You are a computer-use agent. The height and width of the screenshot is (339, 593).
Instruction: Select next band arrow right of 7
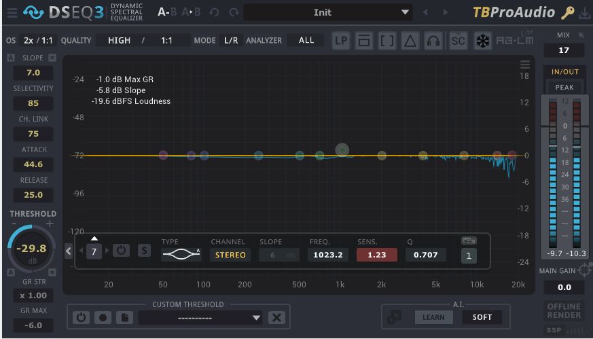pyautogui.click(x=107, y=251)
